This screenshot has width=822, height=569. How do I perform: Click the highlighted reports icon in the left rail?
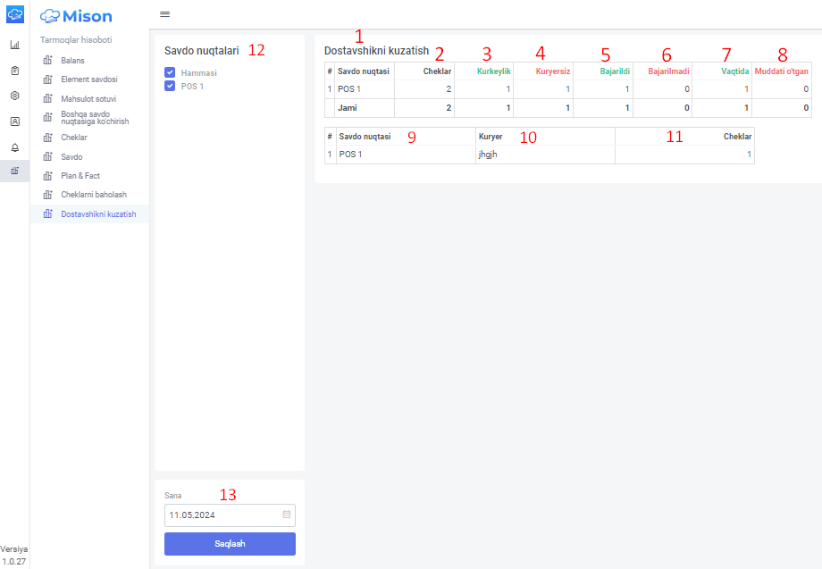point(14,171)
